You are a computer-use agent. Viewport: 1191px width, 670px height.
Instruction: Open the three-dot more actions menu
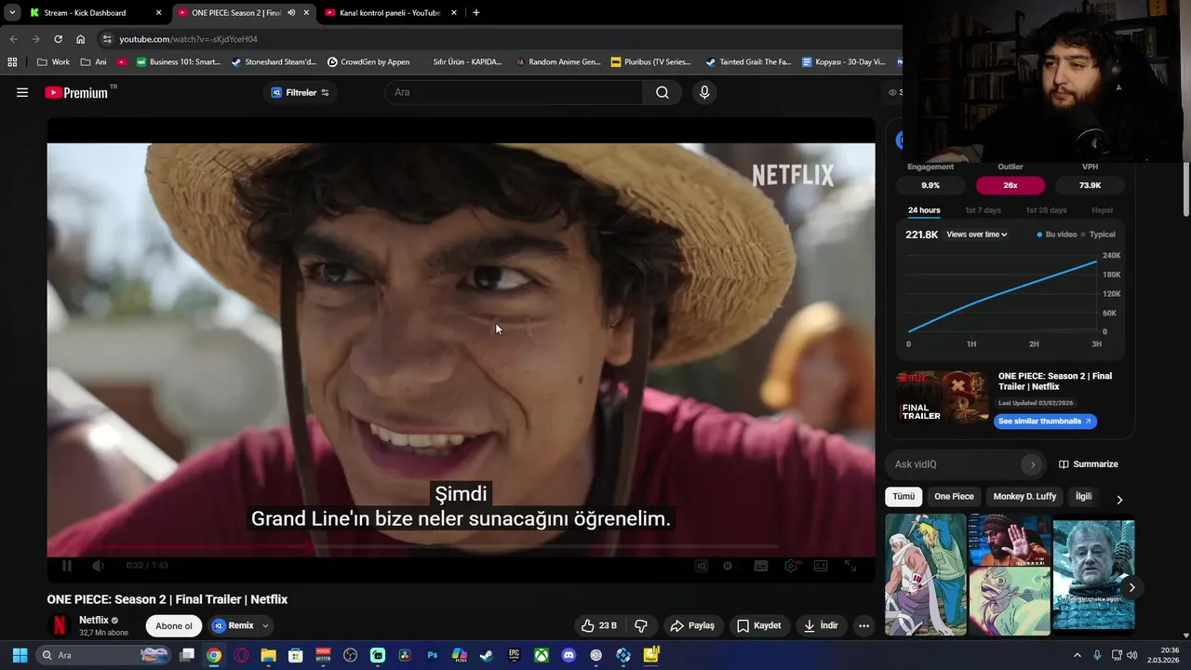tap(863, 625)
